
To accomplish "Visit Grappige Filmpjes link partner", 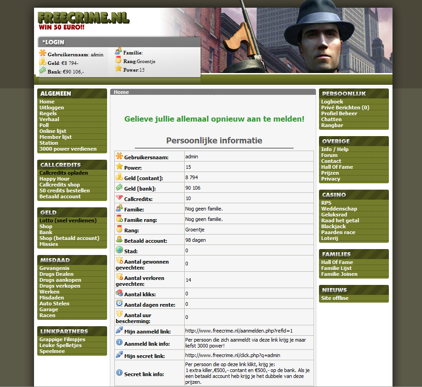I will tap(62, 339).
